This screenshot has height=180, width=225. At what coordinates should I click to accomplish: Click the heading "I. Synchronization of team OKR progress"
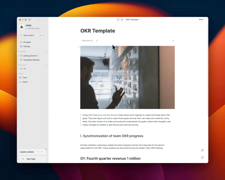[x=112, y=136]
